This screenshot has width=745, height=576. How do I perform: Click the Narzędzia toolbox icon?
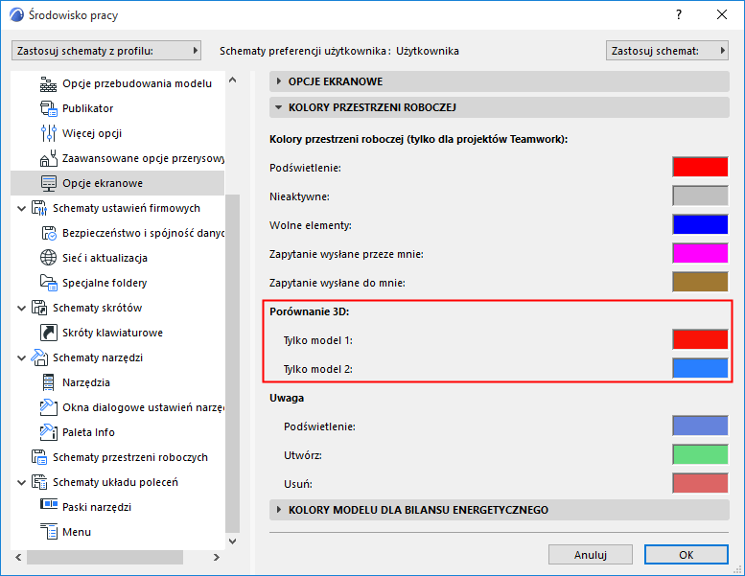49,382
